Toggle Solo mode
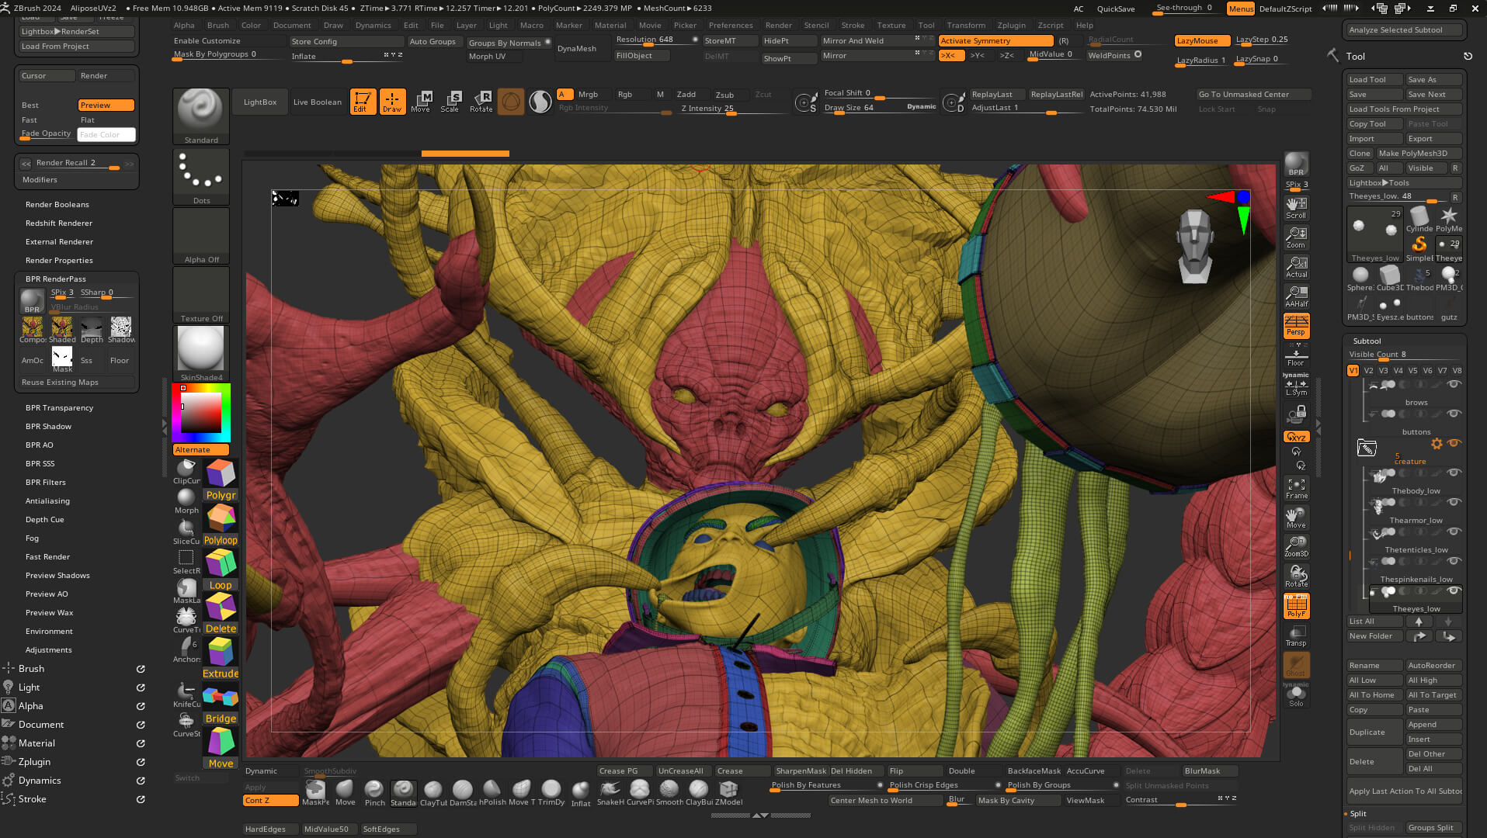This screenshot has width=1487, height=838. 1296,696
